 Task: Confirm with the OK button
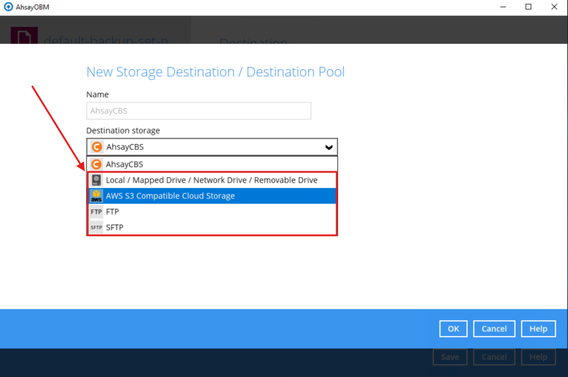point(453,329)
